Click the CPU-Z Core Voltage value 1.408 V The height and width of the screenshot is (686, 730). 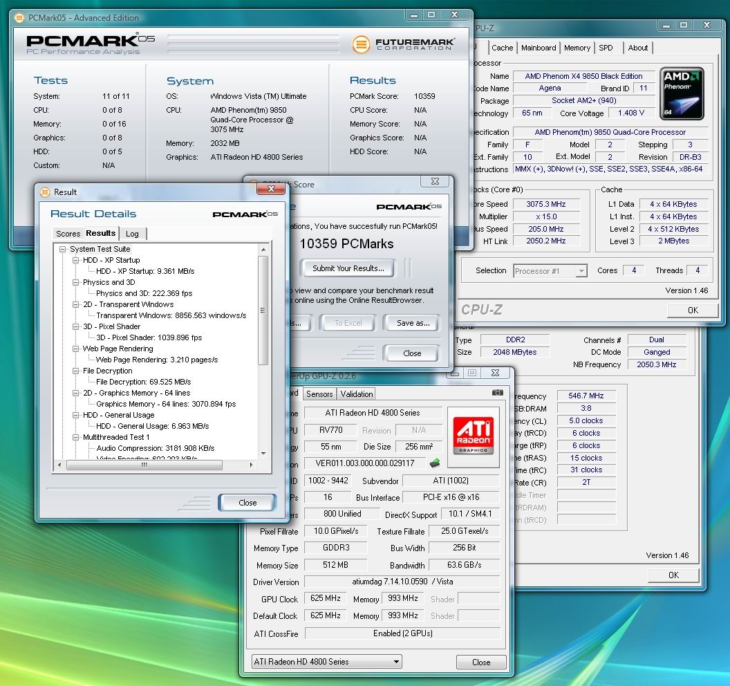(x=631, y=113)
